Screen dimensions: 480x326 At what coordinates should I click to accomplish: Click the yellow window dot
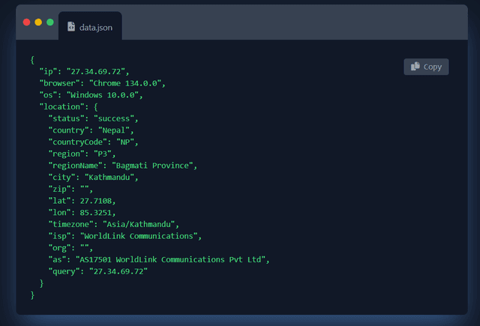point(38,22)
